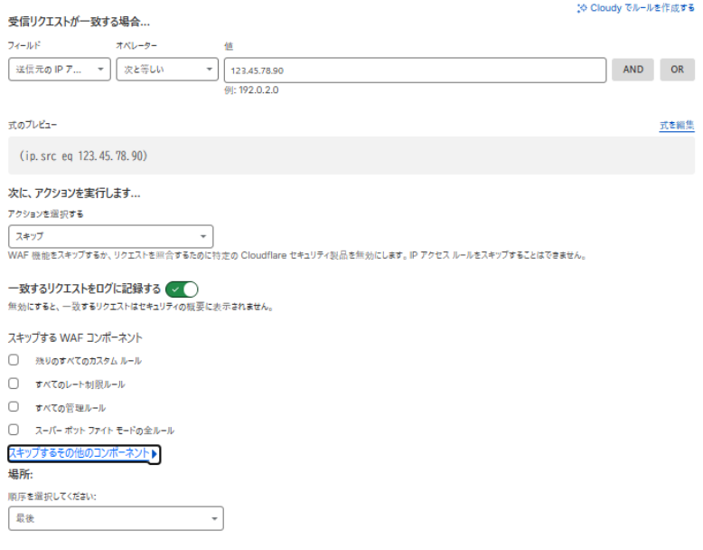Open the 'Cloudy でルールを作成する' link

(642, 7)
